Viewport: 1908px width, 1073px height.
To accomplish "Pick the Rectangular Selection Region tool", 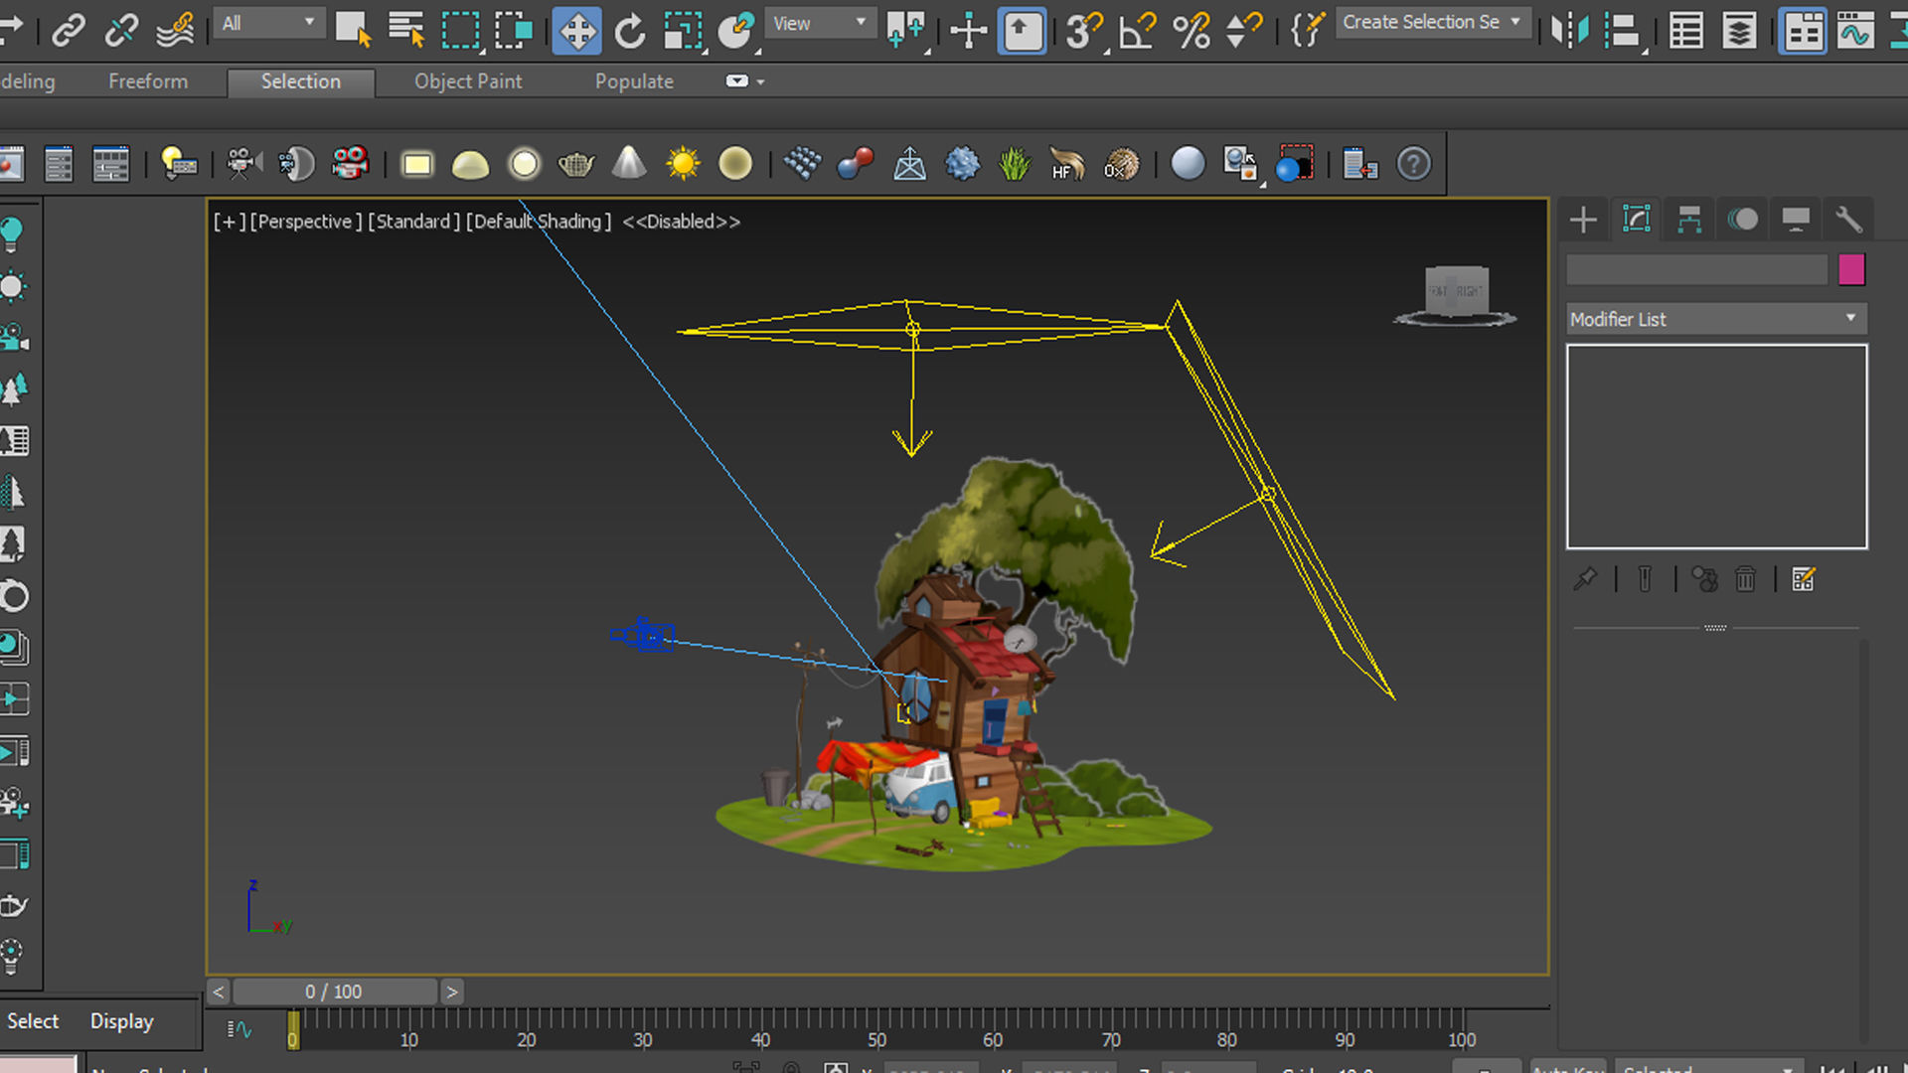I will [460, 30].
